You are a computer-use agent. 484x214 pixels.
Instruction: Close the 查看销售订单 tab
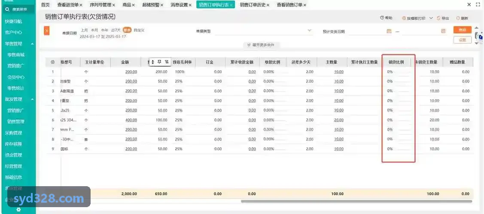point(304,5)
